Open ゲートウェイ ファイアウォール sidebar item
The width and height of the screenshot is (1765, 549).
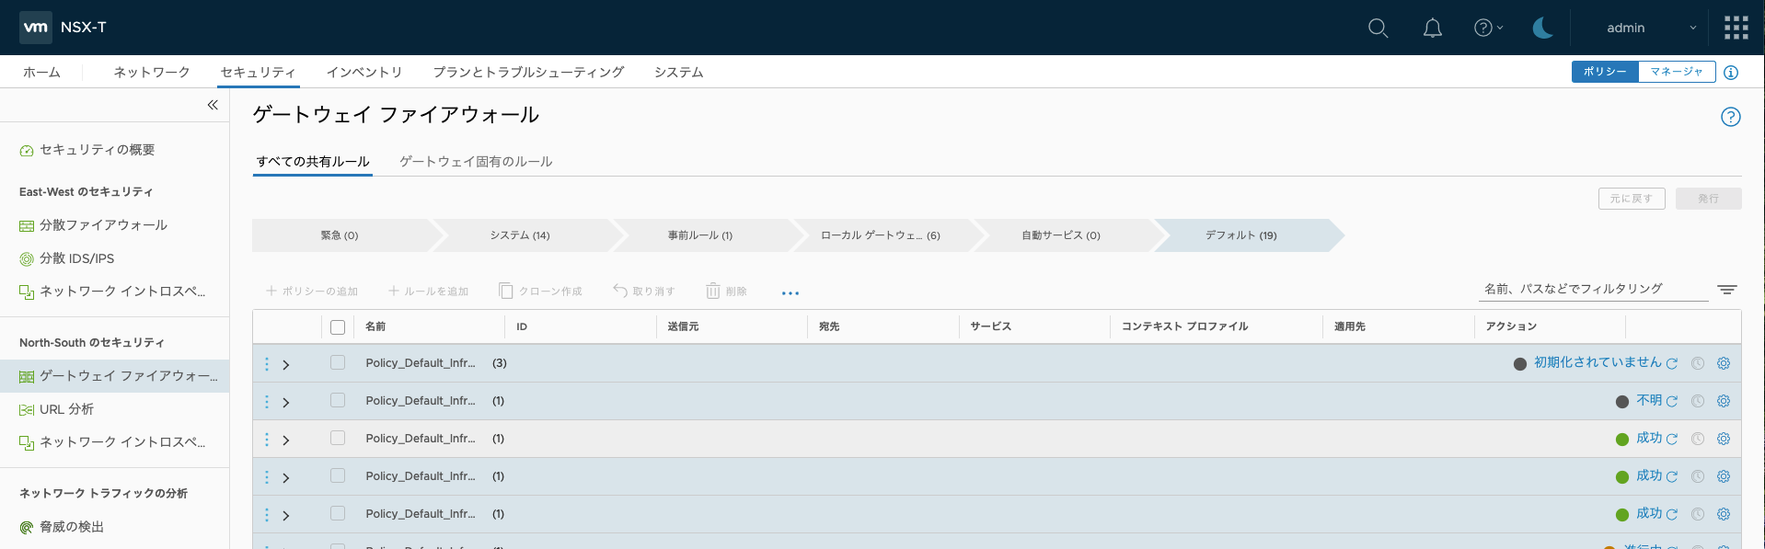pos(114,376)
